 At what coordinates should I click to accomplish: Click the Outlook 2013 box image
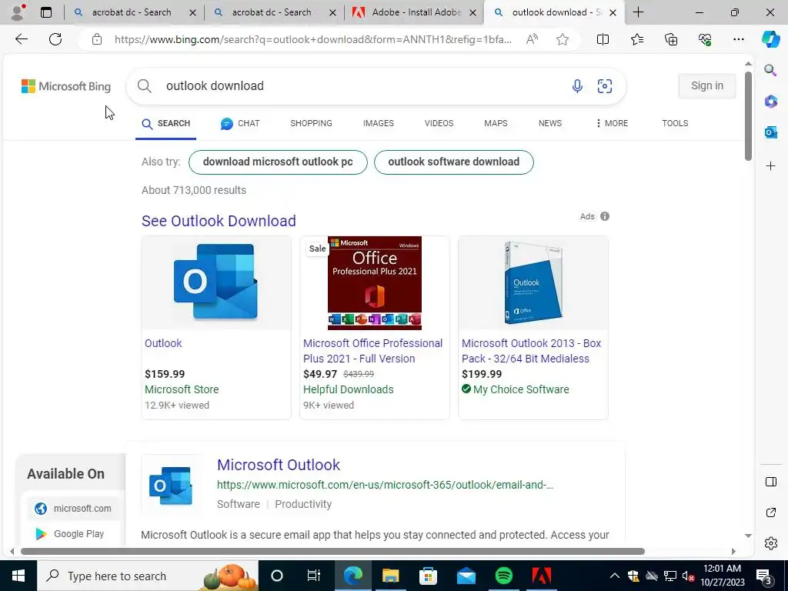tap(533, 283)
